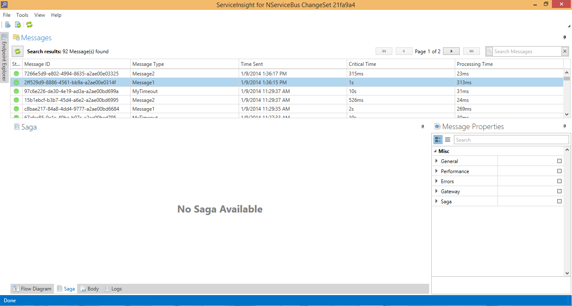Image resolution: width=572 pixels, height=306 pixels.
Task: Click the green status dot of the Message1 1:36:15 PM row
Action: pos(16,82)
